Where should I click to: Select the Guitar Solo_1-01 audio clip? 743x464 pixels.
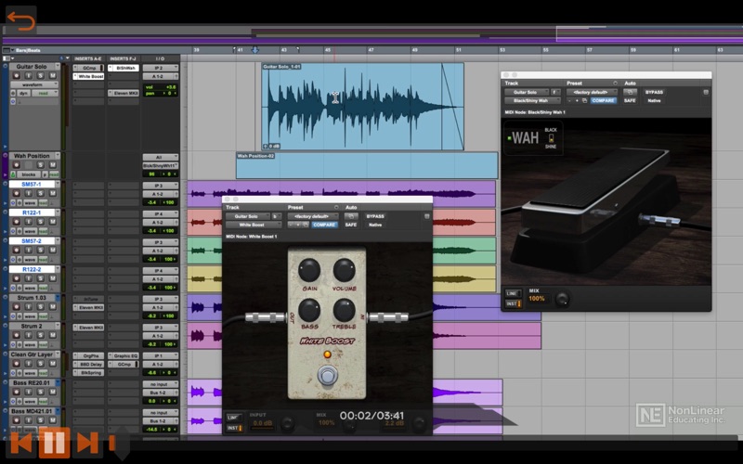[362, 107]
